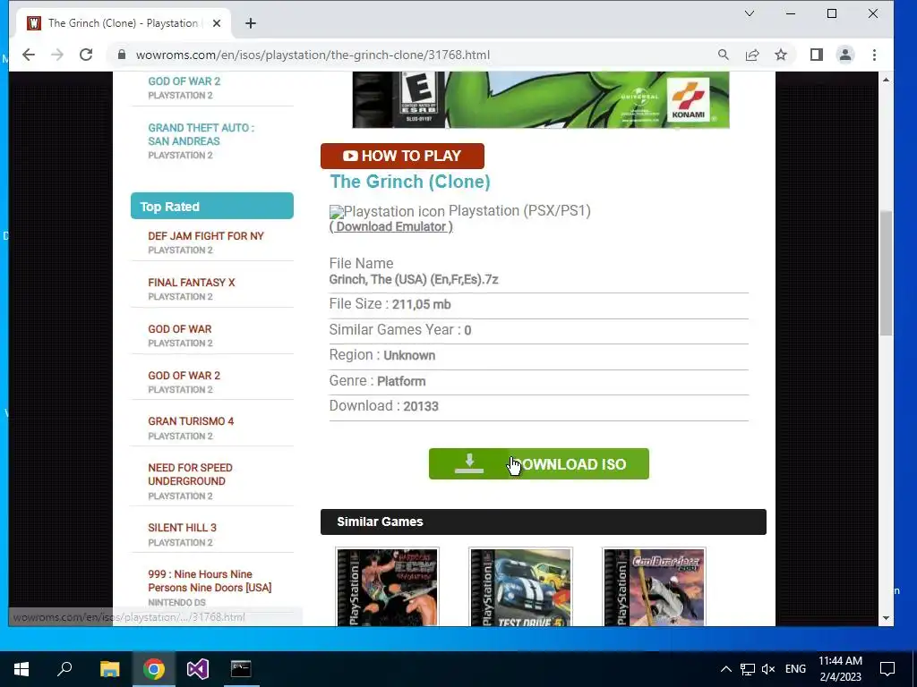Click the page scrollbar thumb
Image resolution: width=917 pixels, height=687 pixels.
pos(886,273)
